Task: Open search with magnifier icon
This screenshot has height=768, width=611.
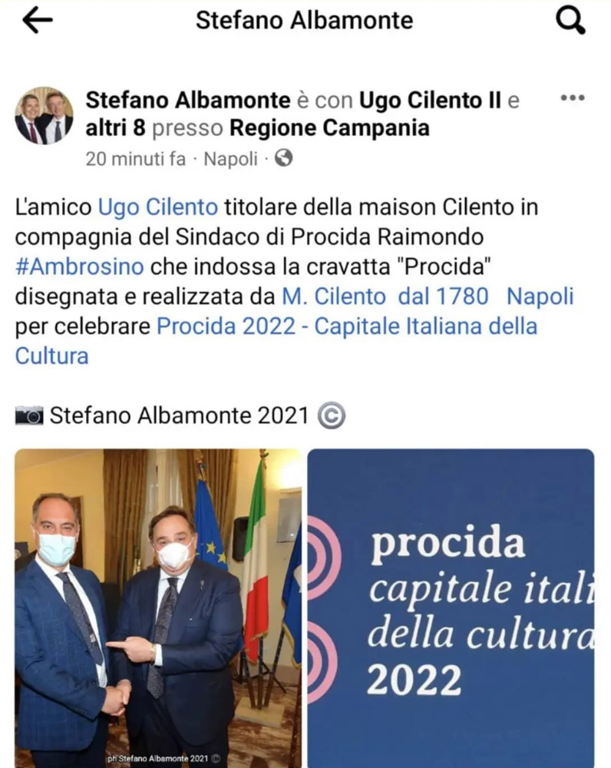Action: [571, 22]
